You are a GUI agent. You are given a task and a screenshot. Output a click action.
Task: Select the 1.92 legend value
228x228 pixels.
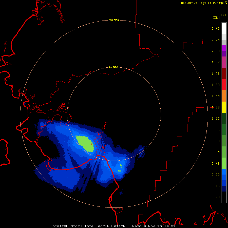tap(216, 62)
